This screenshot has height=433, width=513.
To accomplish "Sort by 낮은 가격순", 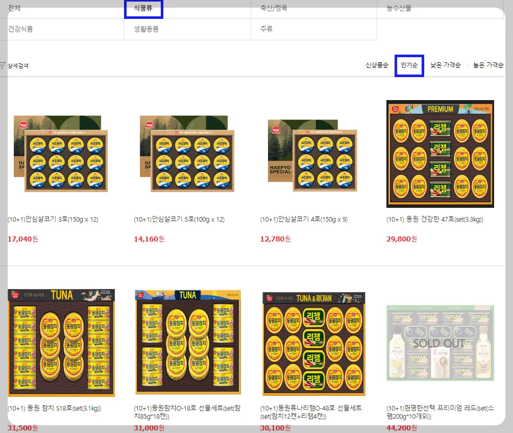I will [x=445, y=65].
